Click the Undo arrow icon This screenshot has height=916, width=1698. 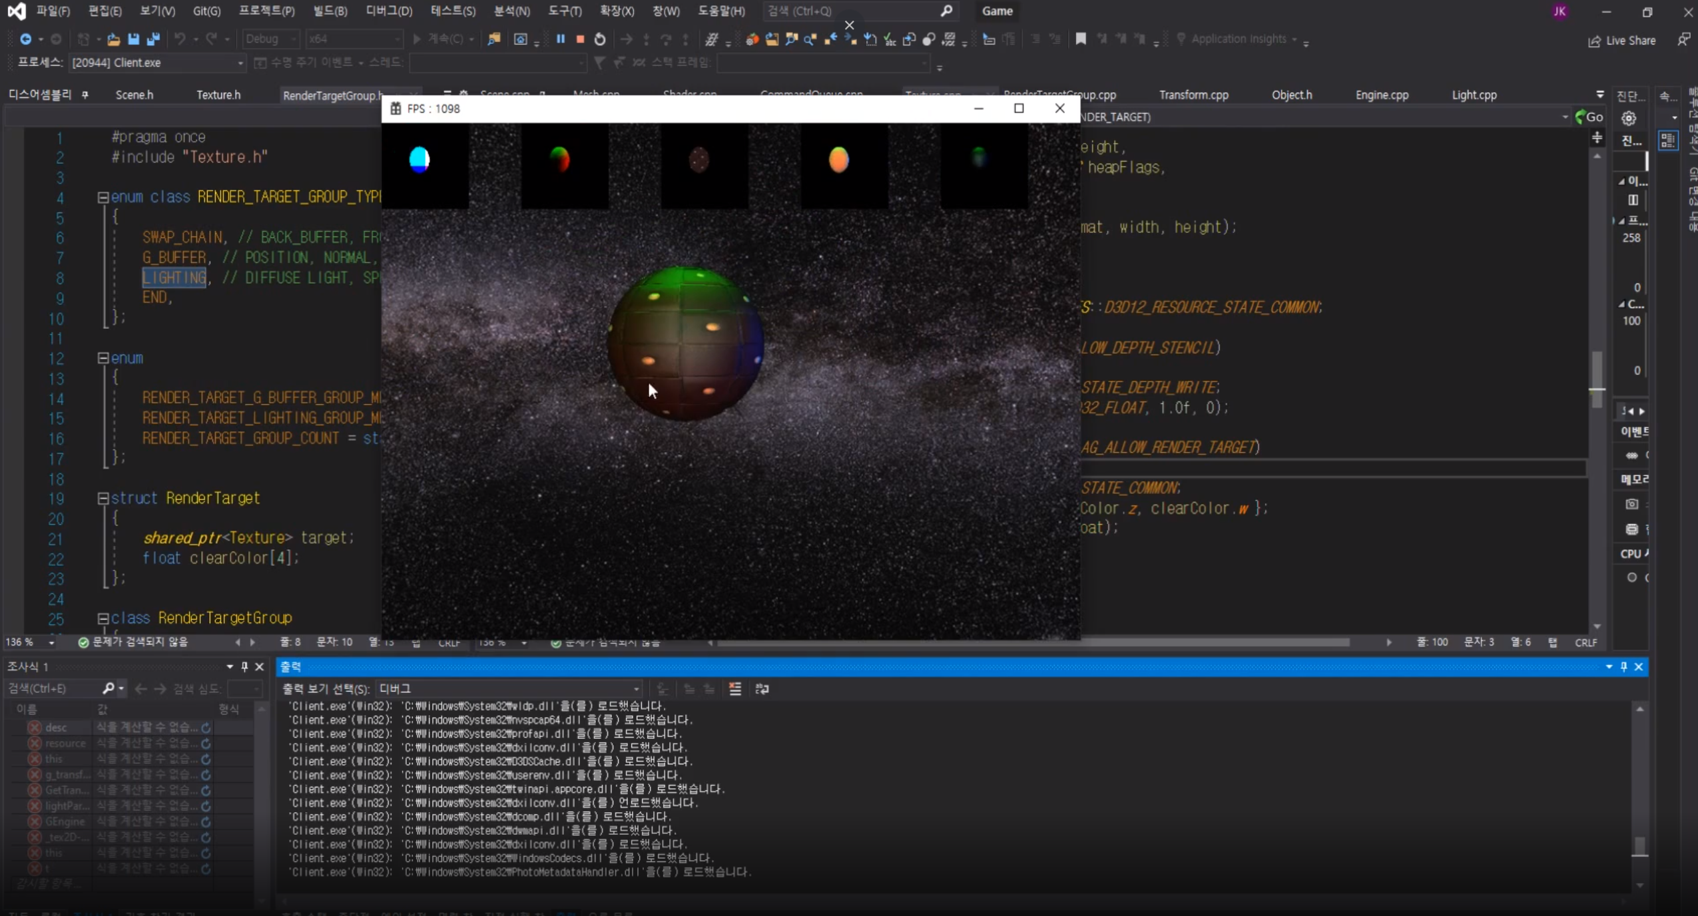point(179,39)
